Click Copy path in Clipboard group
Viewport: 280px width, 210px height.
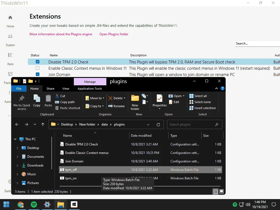coord(65,102)
